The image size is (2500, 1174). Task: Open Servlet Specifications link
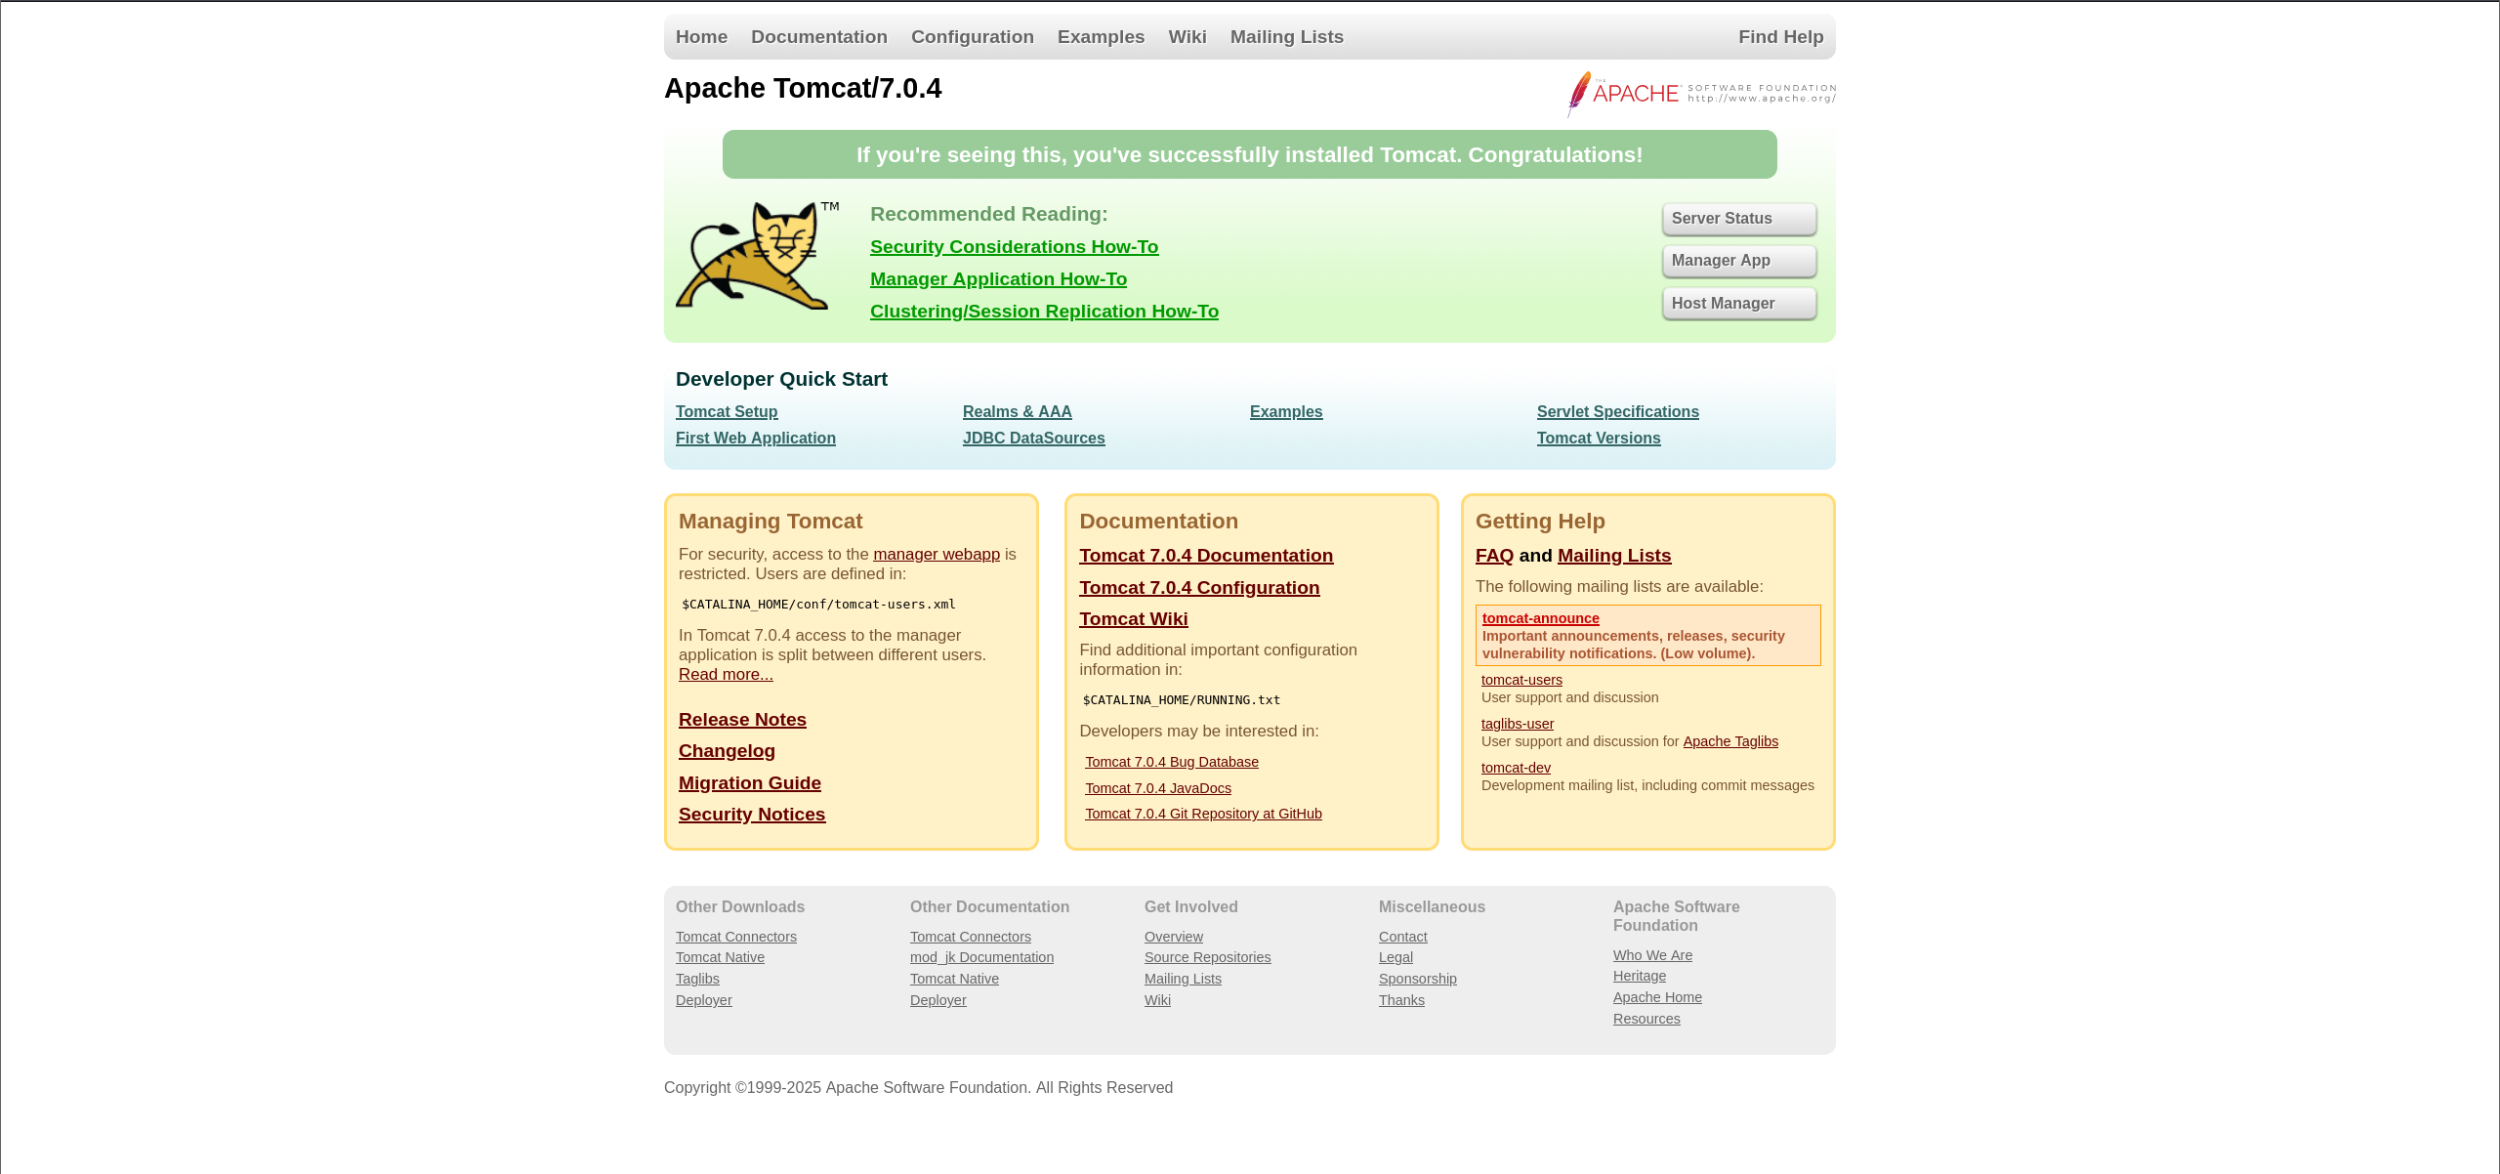coord(1617,412)
